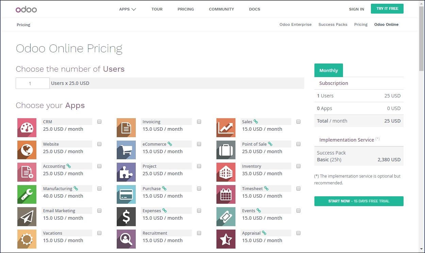Image resolution: width=425 pixels, height=253 pixels.
Task: Click the Invoicing document app icon
Action: [126, 128]
